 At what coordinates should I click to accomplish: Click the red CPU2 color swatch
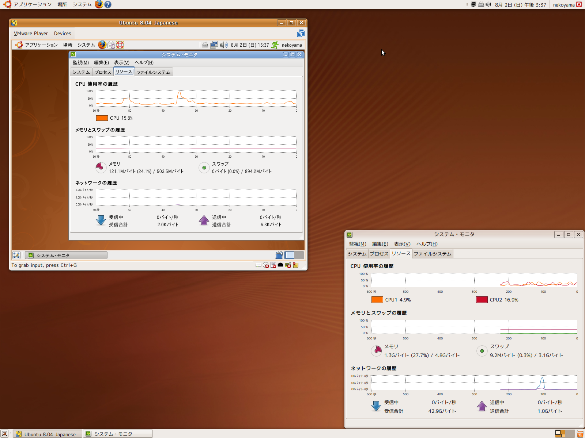482,300
